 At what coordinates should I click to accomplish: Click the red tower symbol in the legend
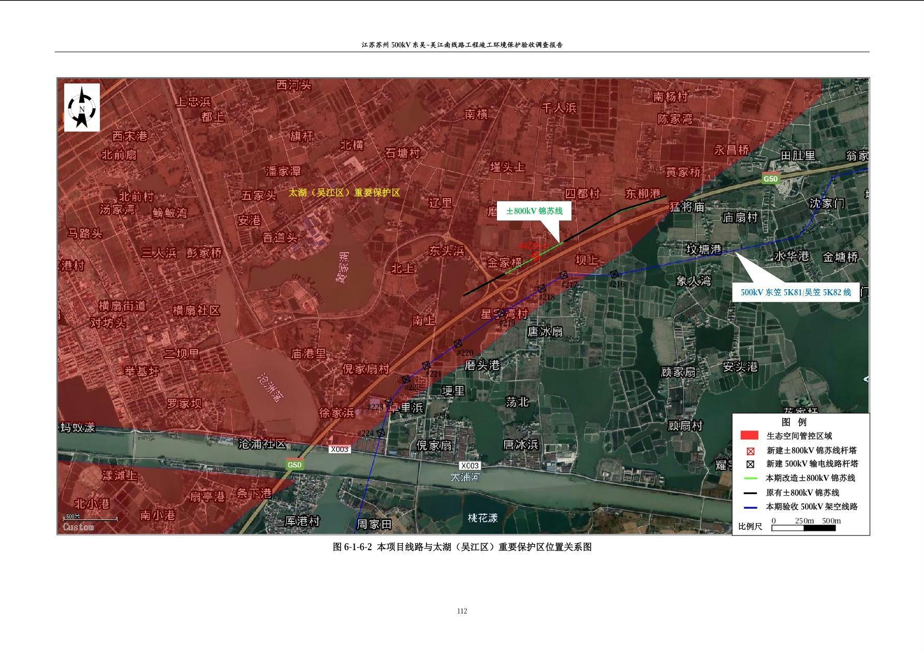point(751,451)
